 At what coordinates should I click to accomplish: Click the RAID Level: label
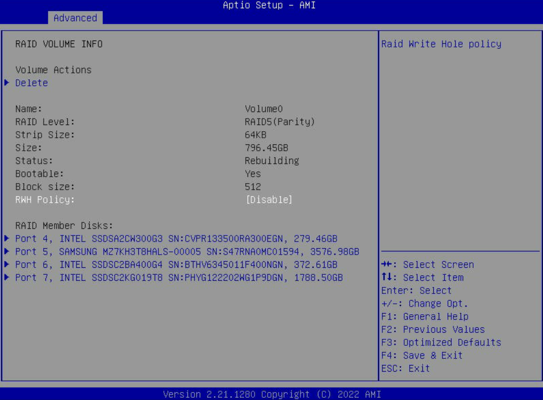[45, 122]
